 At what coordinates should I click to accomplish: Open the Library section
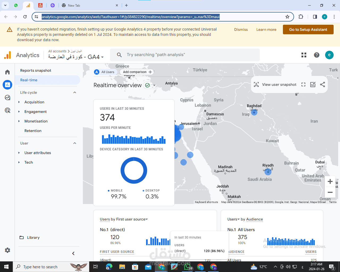coord(29,237)
